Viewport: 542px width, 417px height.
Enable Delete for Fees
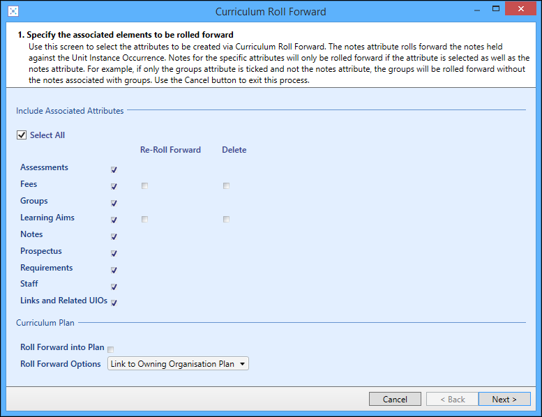point(226,186)
